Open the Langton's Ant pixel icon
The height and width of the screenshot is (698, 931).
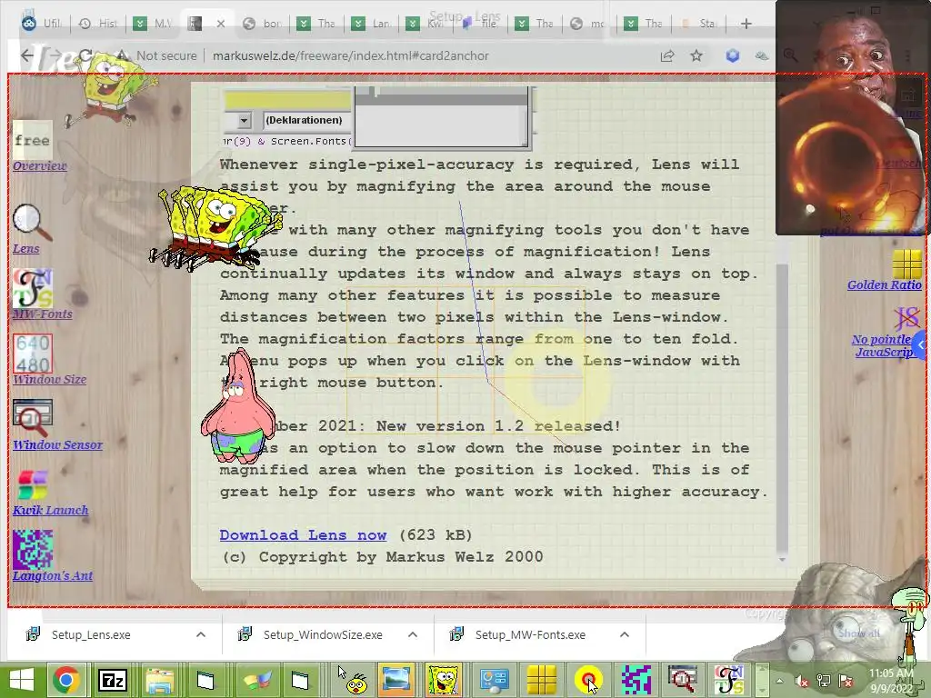(x=33, y=550)
